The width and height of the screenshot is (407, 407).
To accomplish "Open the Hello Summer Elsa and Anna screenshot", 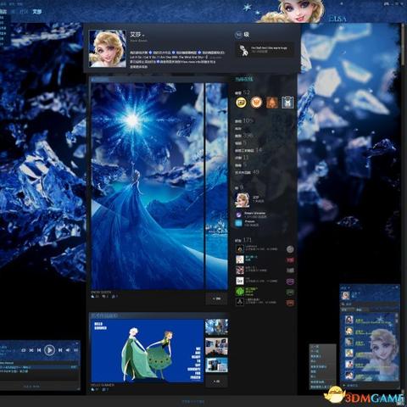I will tap(147, 351).
